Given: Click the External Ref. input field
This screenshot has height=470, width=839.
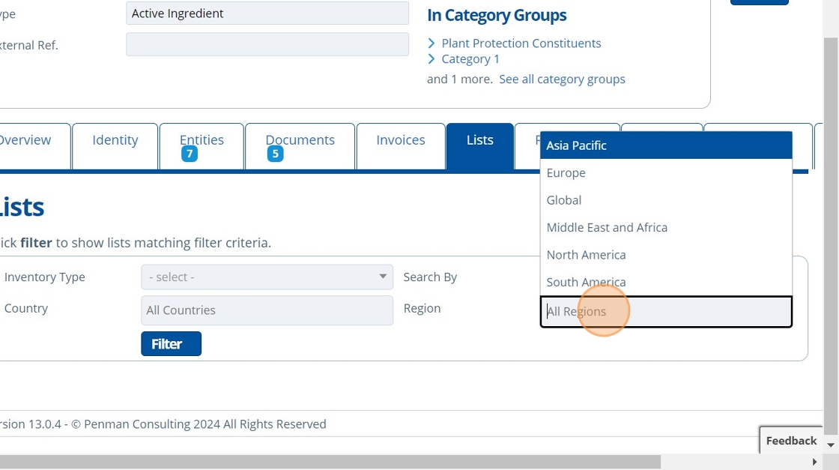Looking at the screenshot, I should (x=267, y=45).
